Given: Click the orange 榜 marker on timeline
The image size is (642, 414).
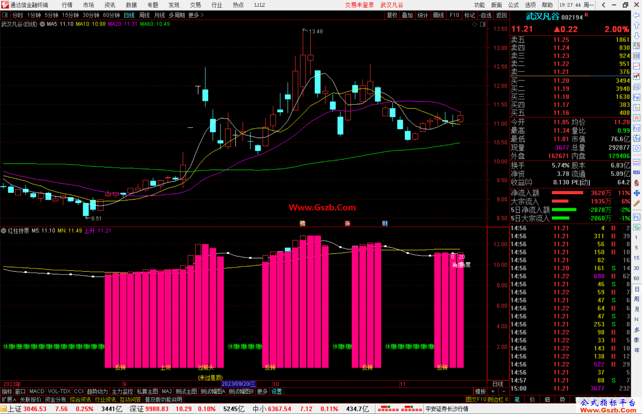Looking at the screenshot, I should (303, 223).
